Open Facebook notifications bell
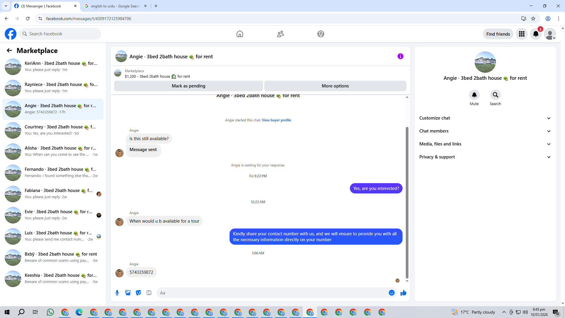This screenshot has height=318, width=565. click(536, 34)
